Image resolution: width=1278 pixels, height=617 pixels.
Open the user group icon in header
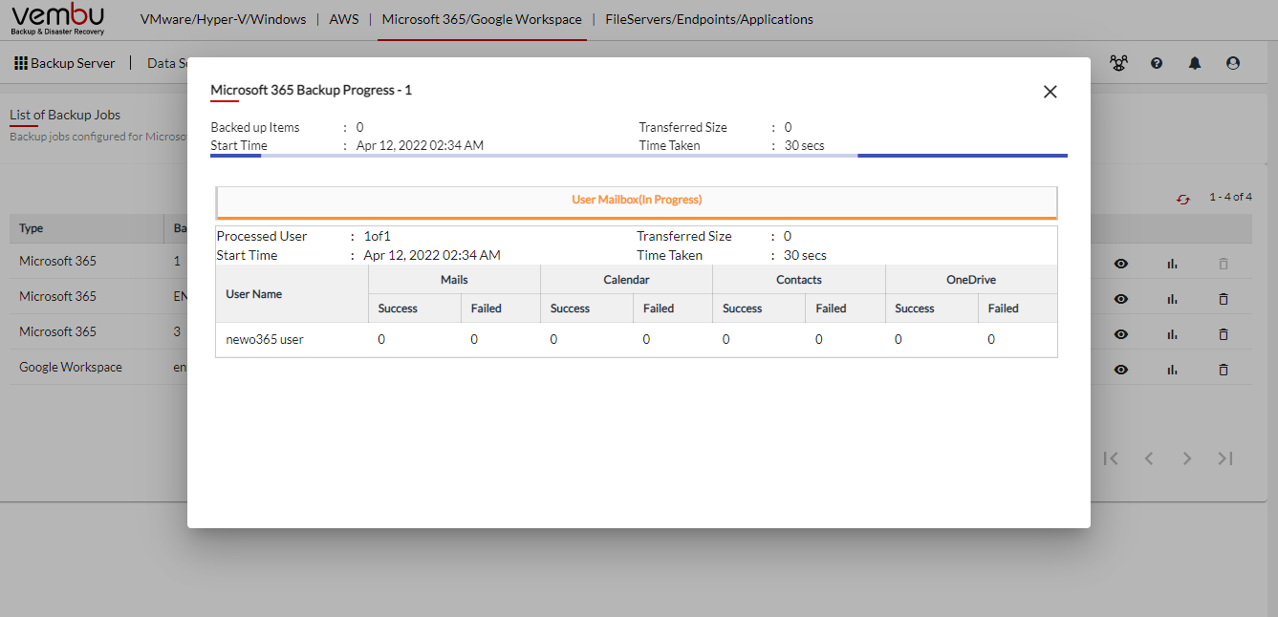pyautogui.click(x=1118, y=63)
